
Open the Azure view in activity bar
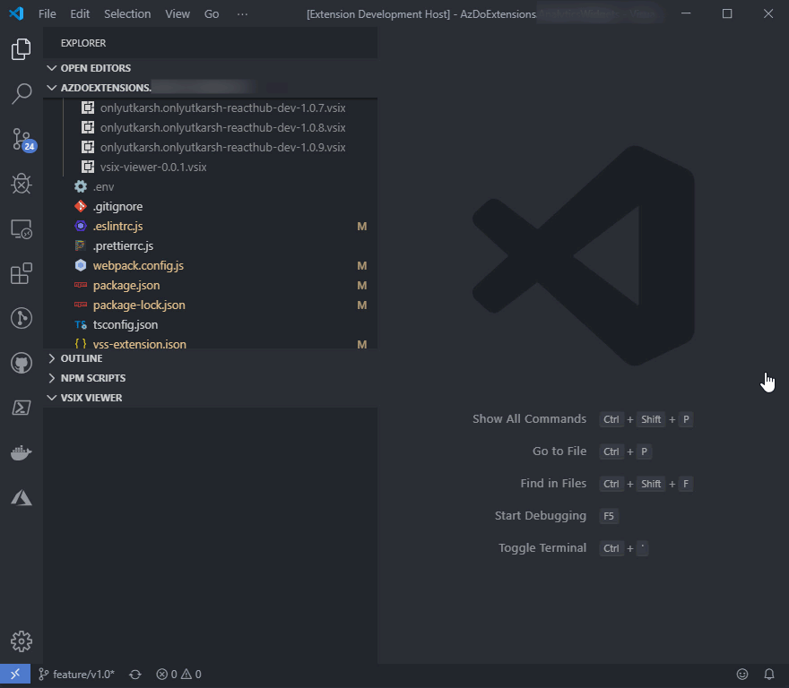click(x=22, y=498)
